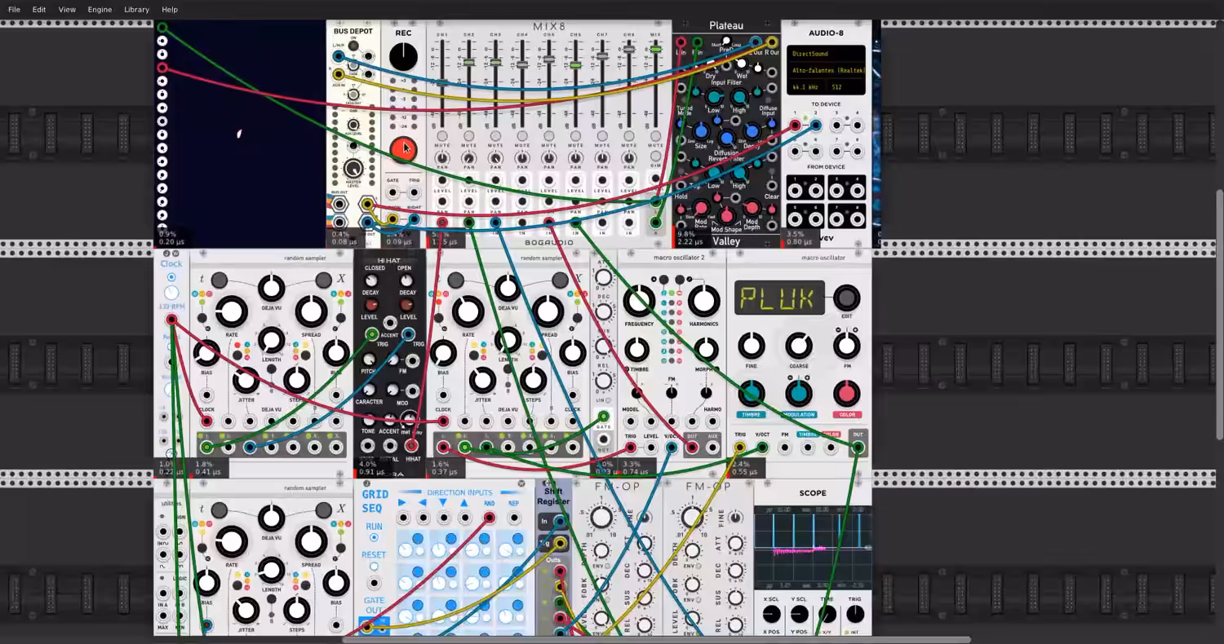Open the 44.1 kHz sample rate selector
Viewport: 1224px width, 644px height.
click(807, 86)
